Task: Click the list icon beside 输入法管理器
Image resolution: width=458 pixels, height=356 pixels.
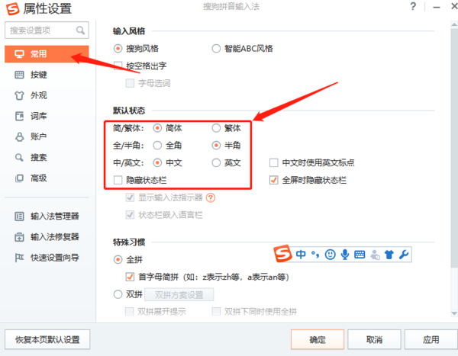Action: [19, 216]
